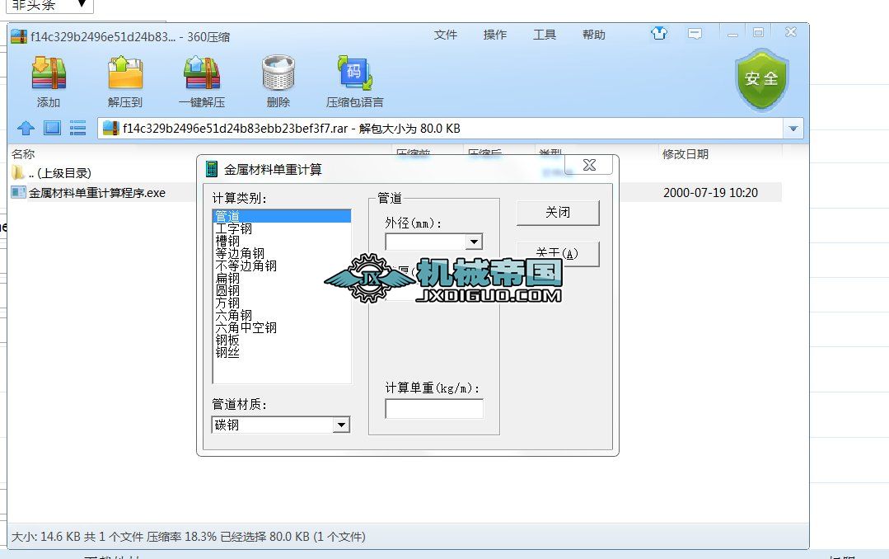Switch to large icon view mode
889x559 pixels.
point(52,129)
